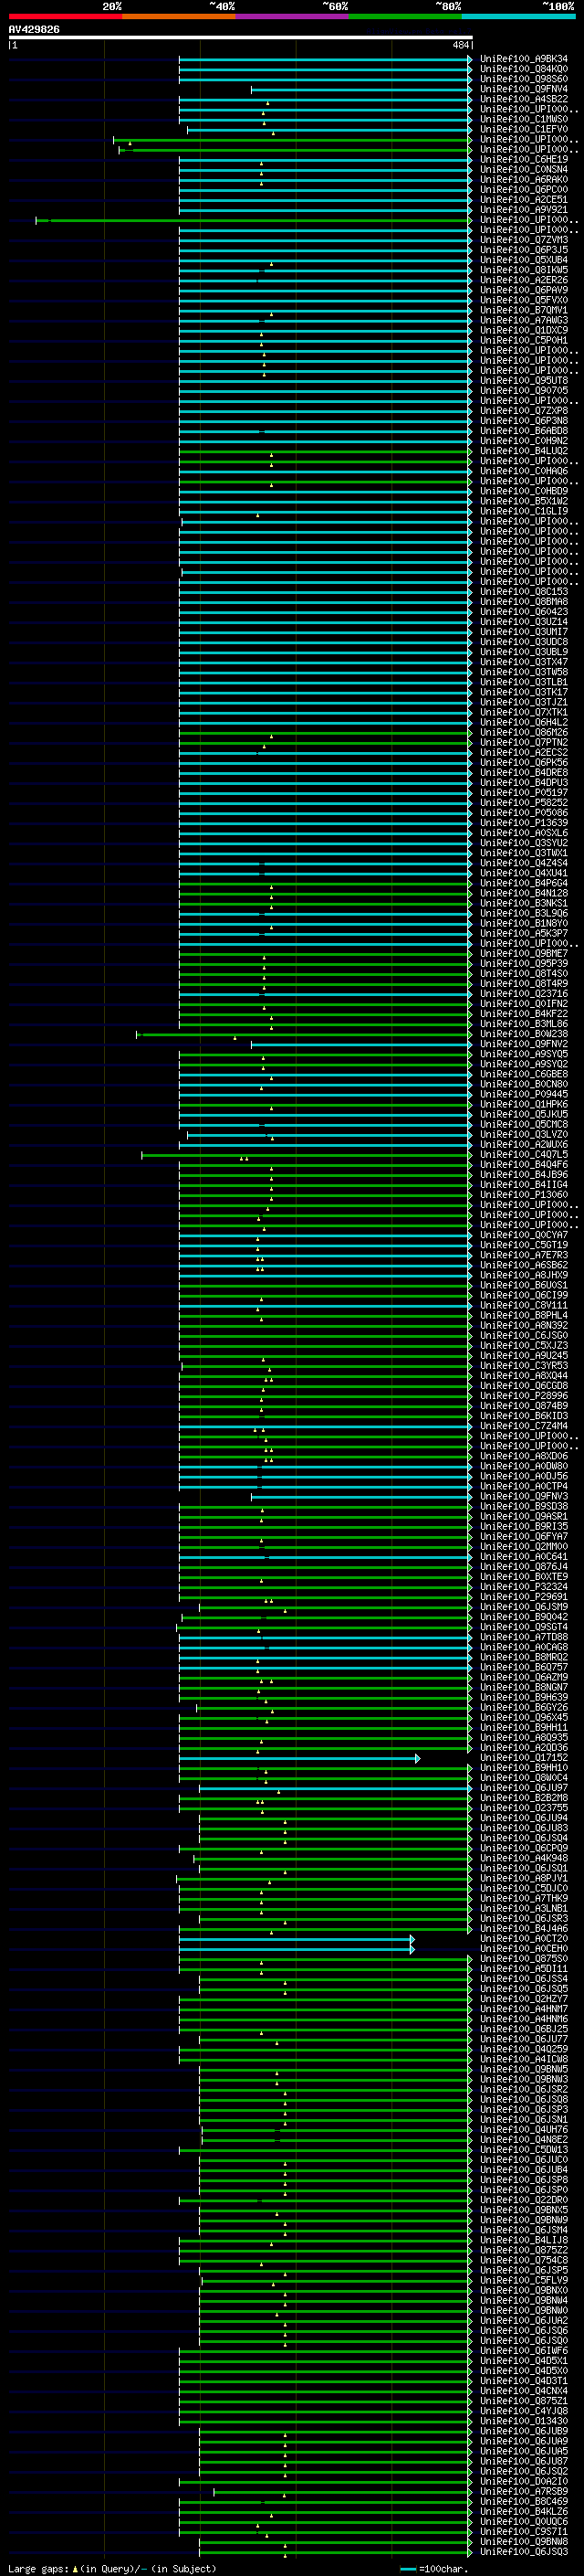Click hit label UniRef100_A4SB22
This screenshot has width=584, height=2576.
(524, 99)
